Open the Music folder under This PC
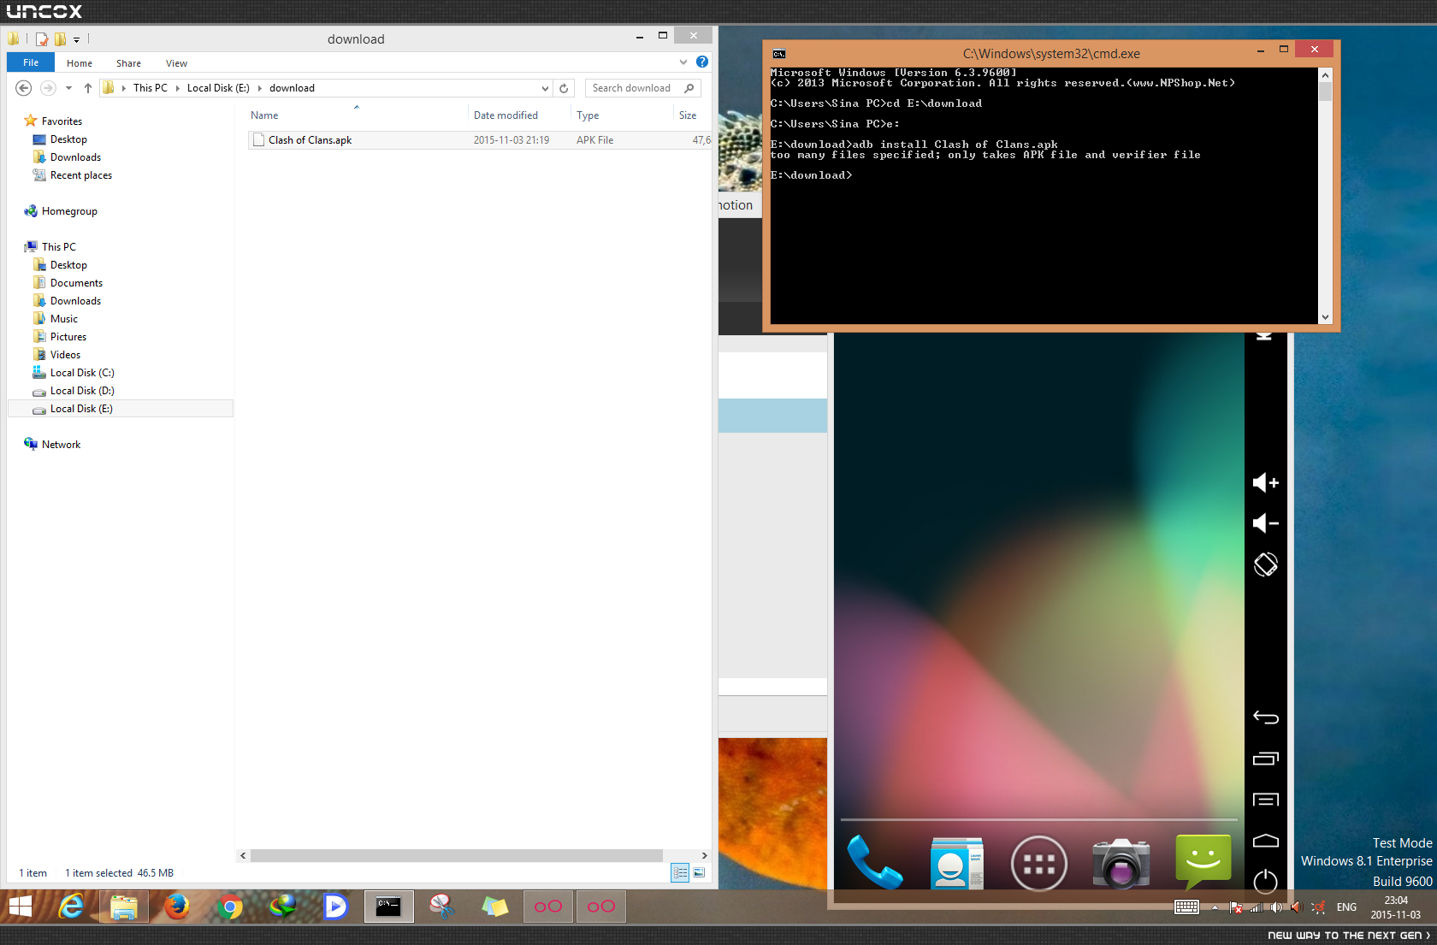 click(x=64, y=319)
